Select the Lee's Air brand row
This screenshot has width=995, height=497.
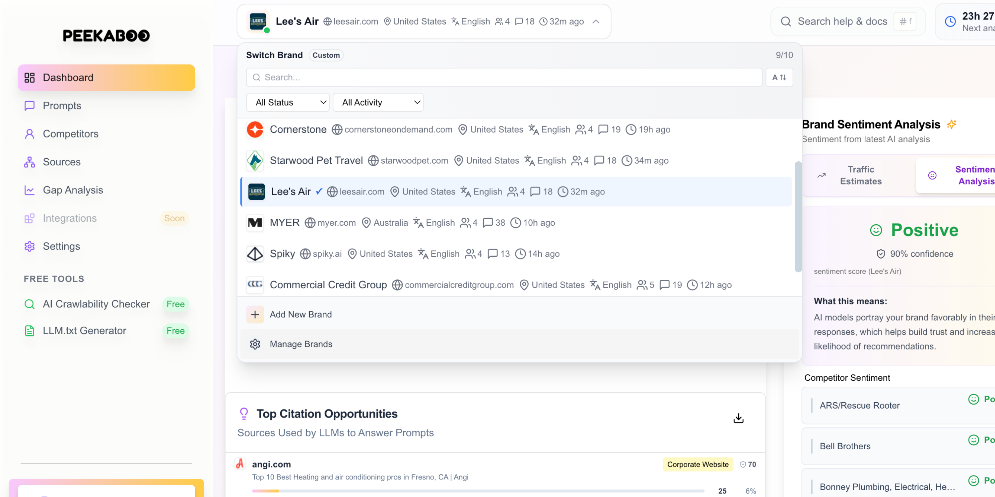tap(516, 192)
